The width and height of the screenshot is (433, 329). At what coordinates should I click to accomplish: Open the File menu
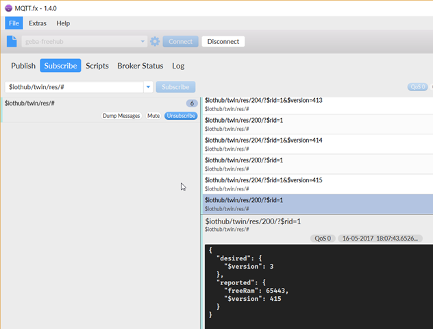(14, 23)
